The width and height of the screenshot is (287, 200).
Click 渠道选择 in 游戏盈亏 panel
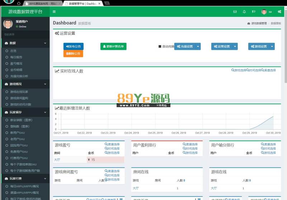(112, 144)
